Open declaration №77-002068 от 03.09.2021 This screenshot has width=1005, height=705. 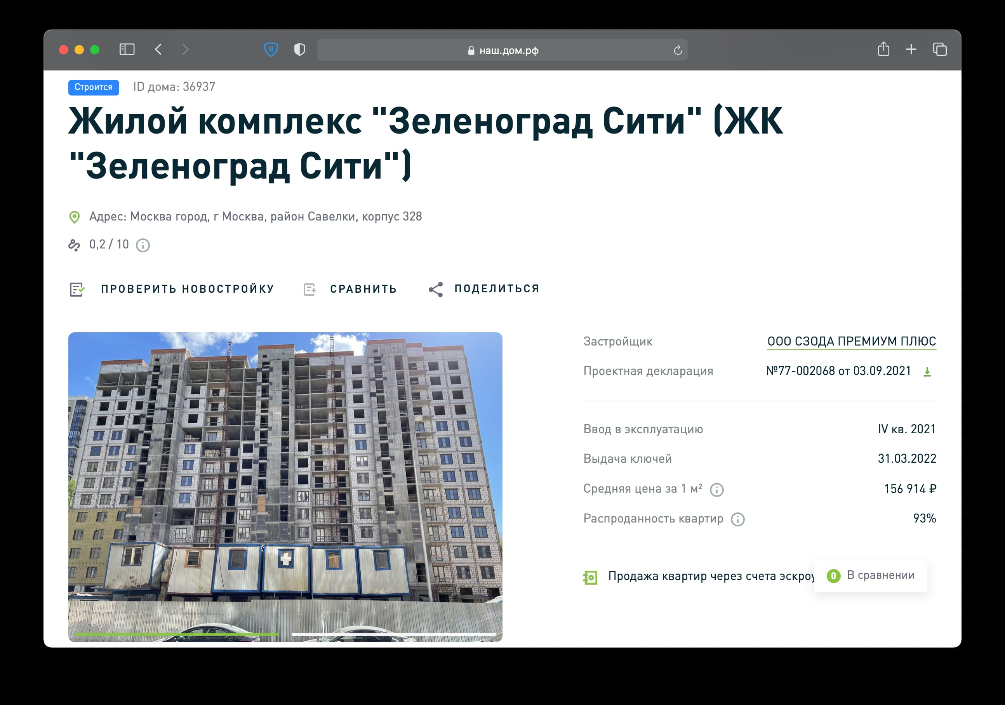pyautogui.click(x=838, y=371)
